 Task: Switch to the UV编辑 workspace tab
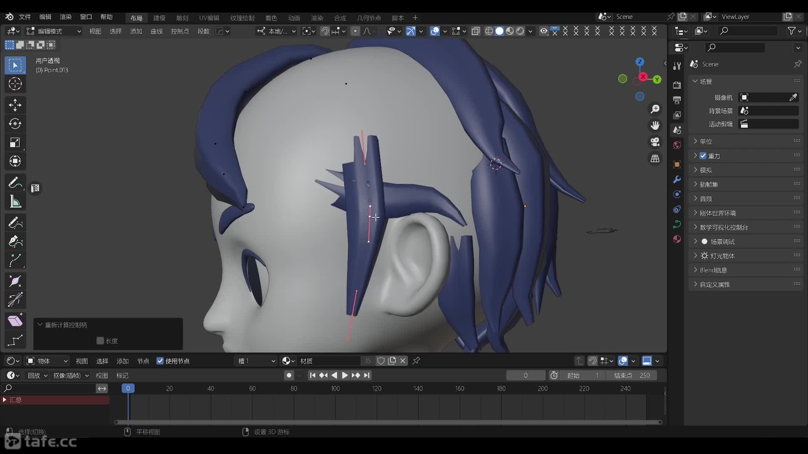tap(209, 18)
